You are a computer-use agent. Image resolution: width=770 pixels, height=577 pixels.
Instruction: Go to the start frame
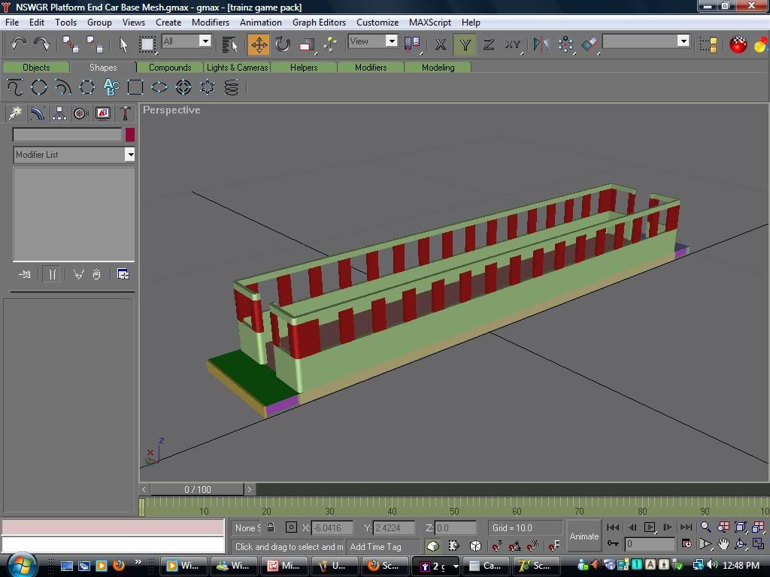click(613, 527)
